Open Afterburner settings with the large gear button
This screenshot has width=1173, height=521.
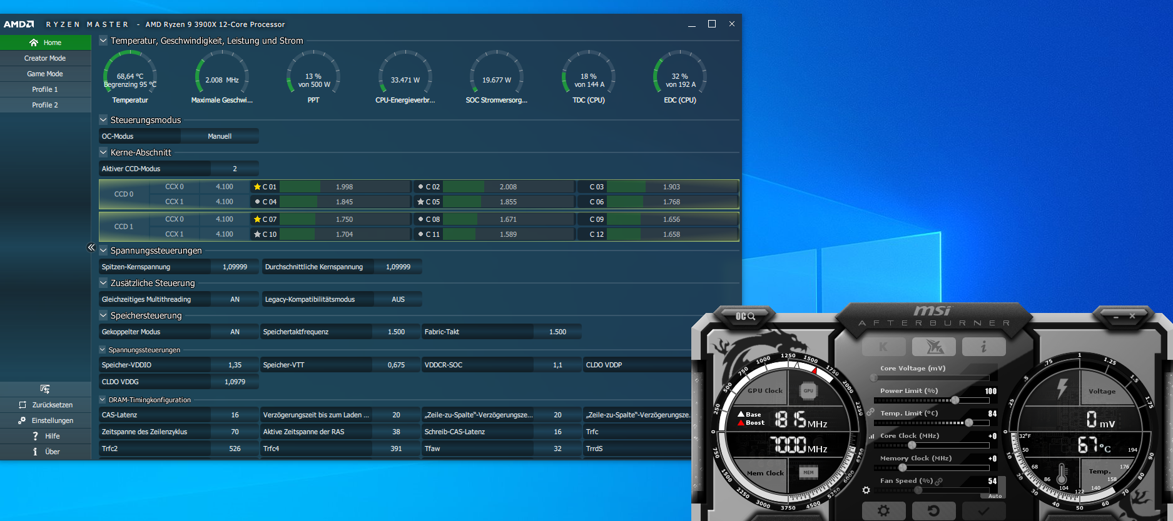click(883, 510)
